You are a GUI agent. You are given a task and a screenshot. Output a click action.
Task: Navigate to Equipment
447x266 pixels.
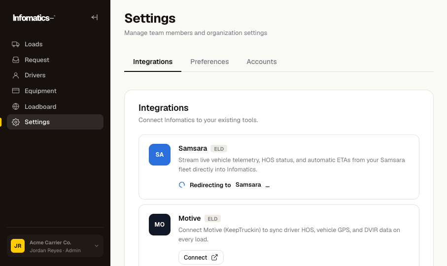55,91
